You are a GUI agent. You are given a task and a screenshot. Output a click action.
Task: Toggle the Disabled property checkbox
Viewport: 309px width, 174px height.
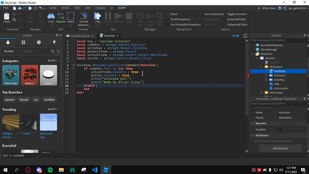(x=281, y=130)
